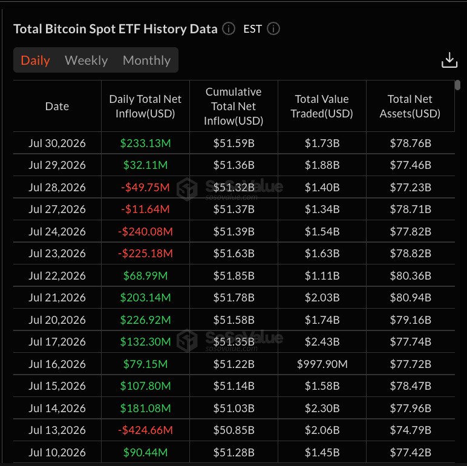Select the Jul 10,2026 date cell
The height and width of the screenshot is (466, 467).
click(57, 452)
